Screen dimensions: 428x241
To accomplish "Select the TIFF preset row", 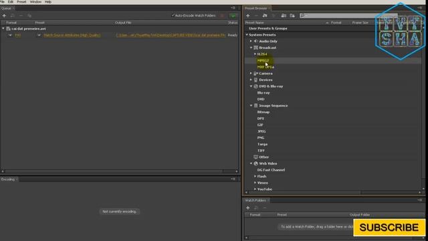I will 333,151.
